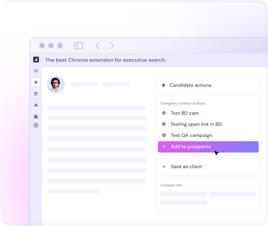Image resolution: width=268 pixels, height=226 pixels.
Task: Click the leftmost window control dot
Action: tap(42, 46)
